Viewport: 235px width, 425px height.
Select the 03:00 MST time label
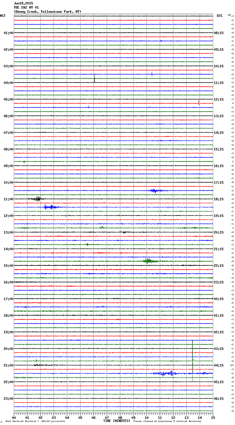pyautogui.click(x=9, y=66)
